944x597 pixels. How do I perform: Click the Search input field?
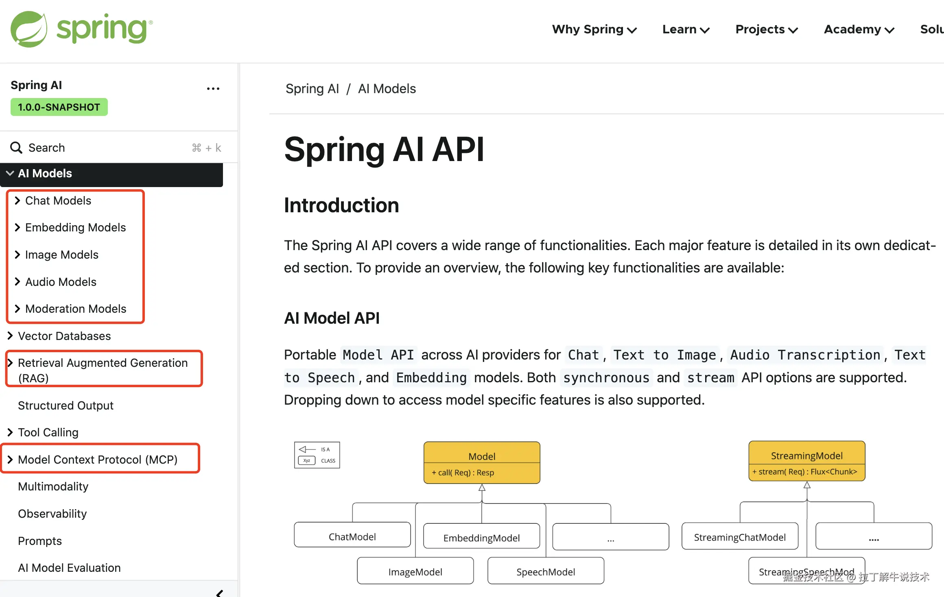coord(106,148)
